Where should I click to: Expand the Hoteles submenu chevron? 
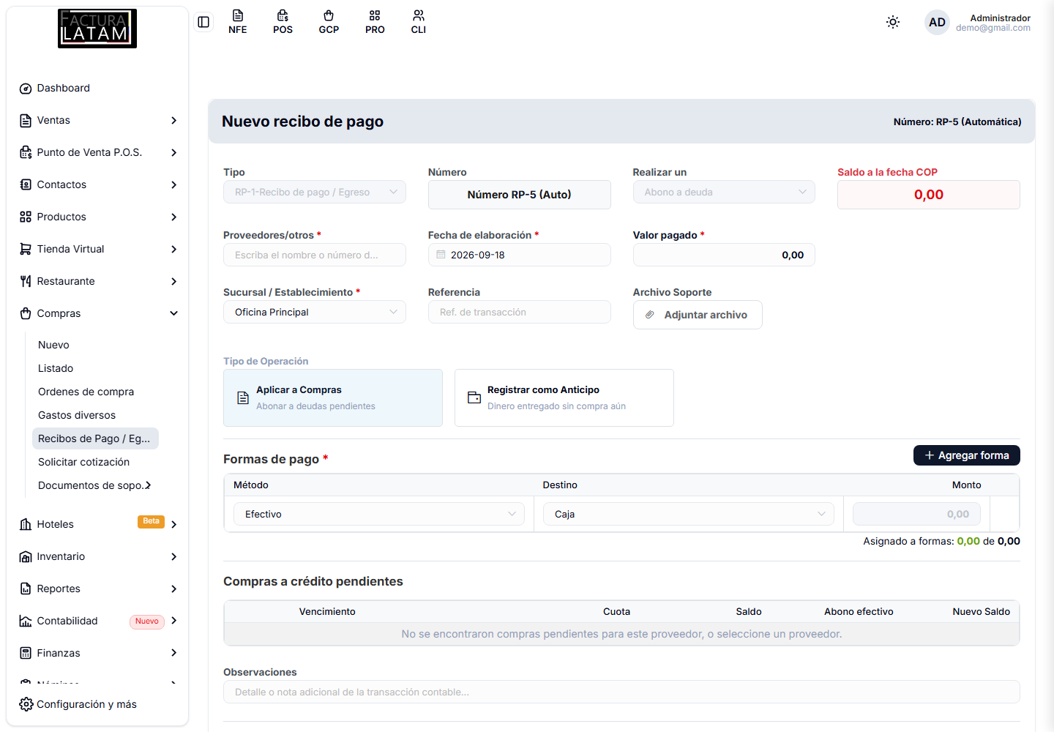174,524
